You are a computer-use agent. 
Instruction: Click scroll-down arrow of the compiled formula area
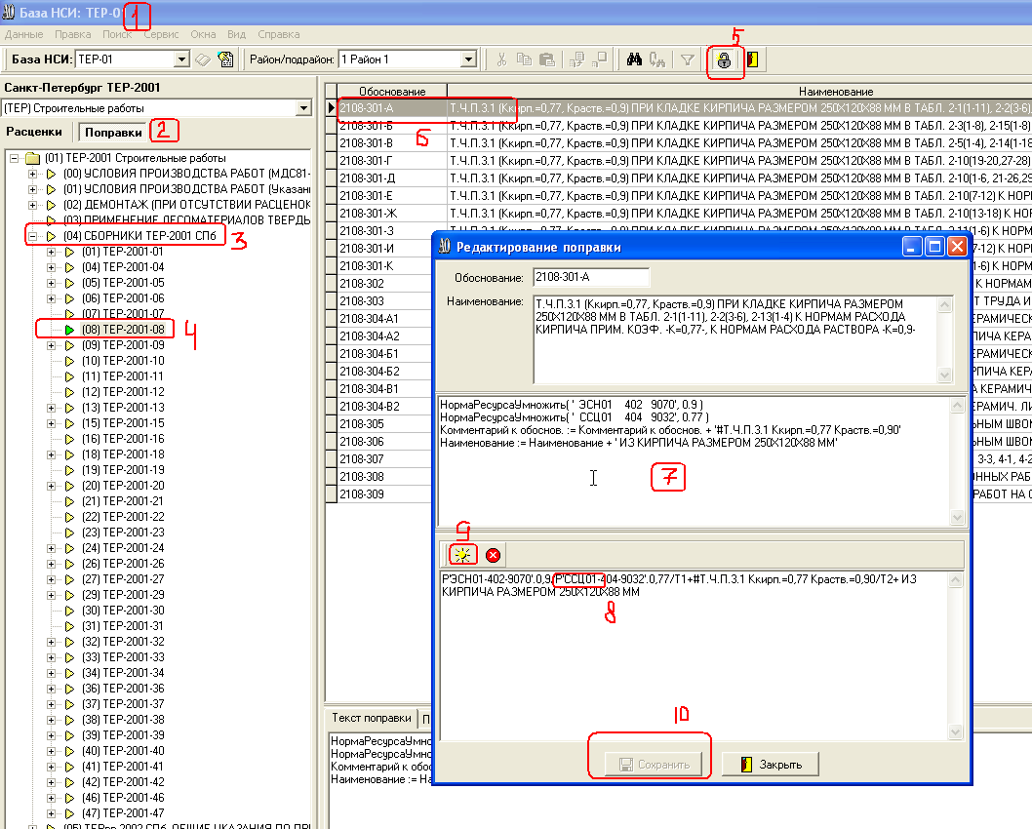(956, 731)
